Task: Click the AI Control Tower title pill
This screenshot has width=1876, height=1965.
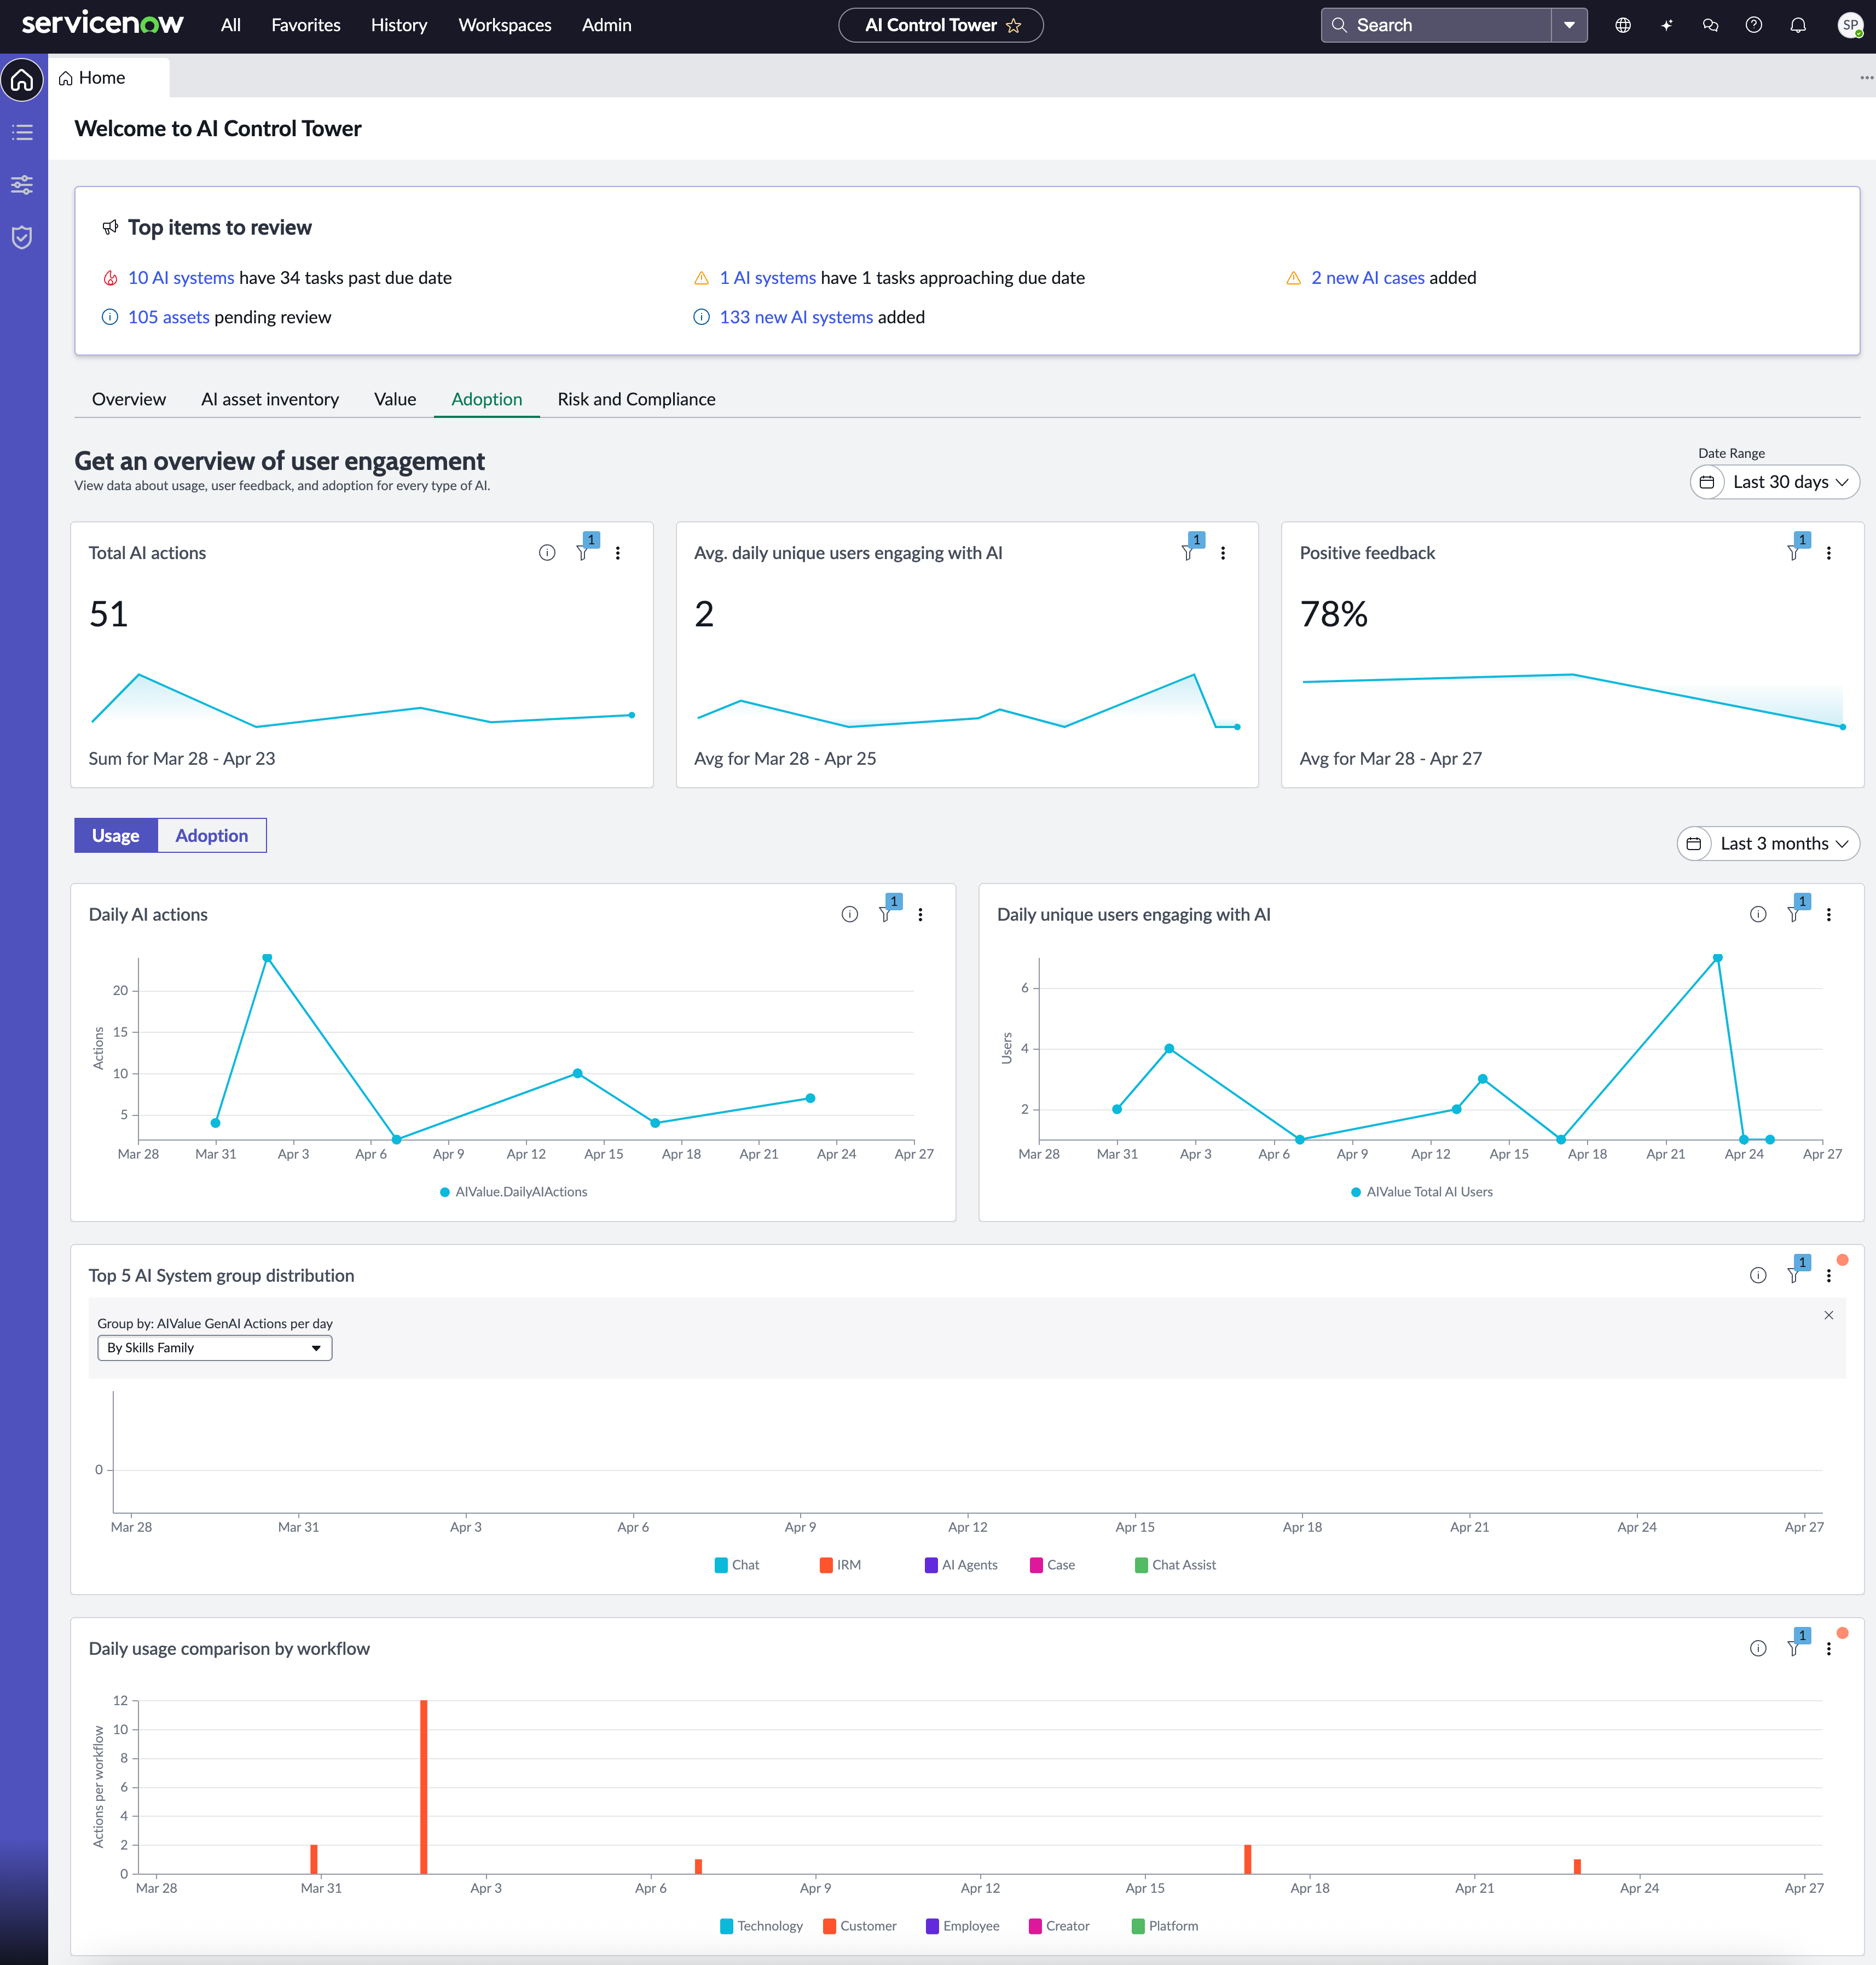Action: pos(941,25)
